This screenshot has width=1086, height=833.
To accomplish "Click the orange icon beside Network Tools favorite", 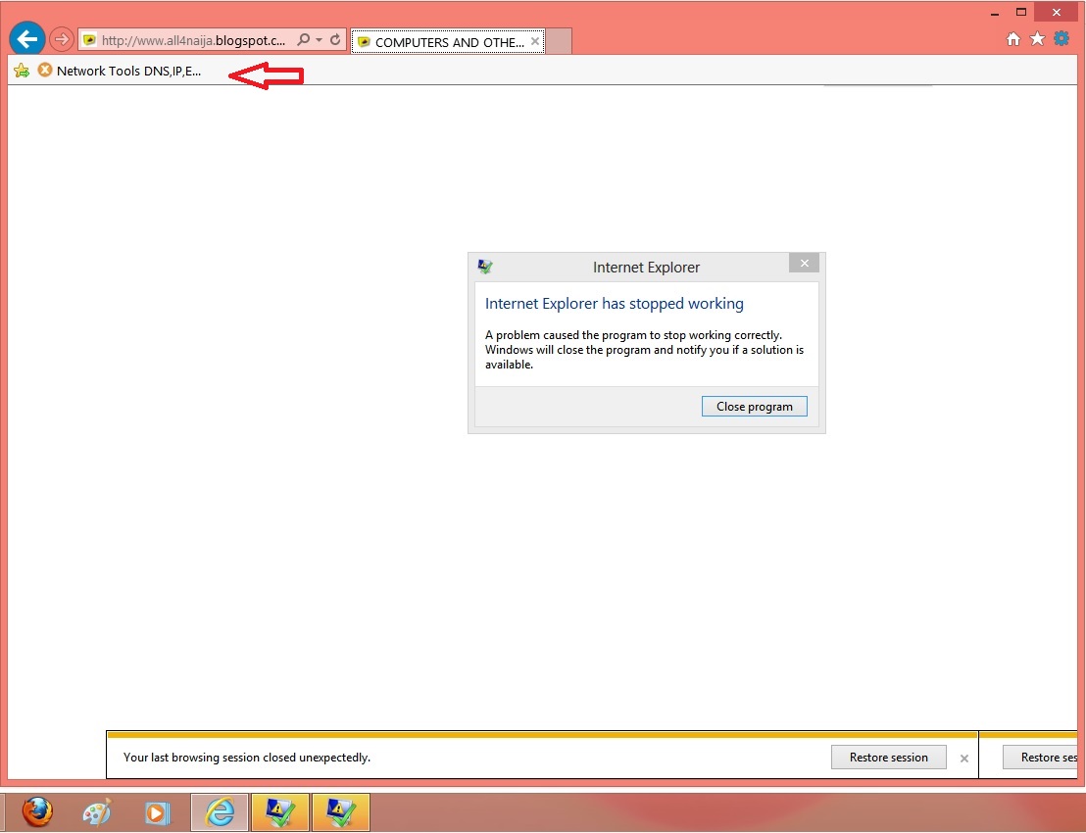I will [45, 70].
